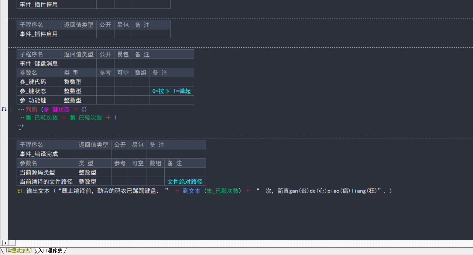
Task: Click the 类型 cell of 参_键状态
Action: click(79, 91)
